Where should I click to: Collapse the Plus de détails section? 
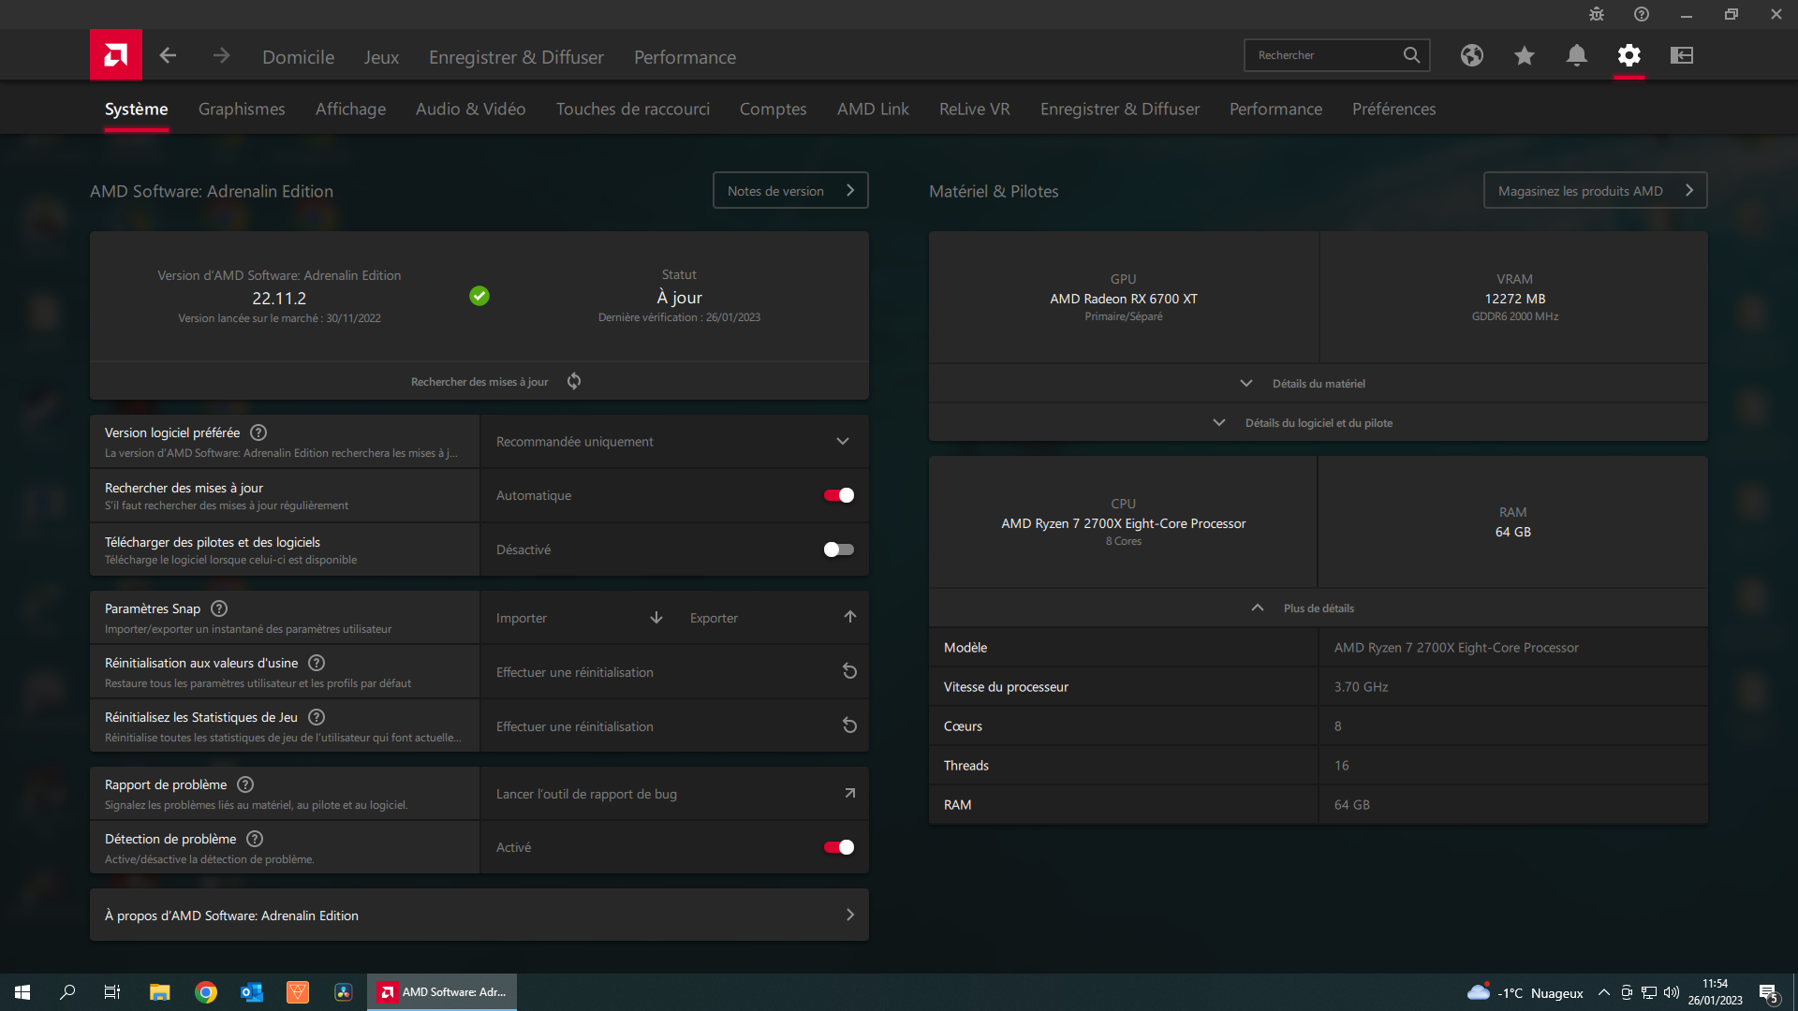click(x=1319, y=608)
